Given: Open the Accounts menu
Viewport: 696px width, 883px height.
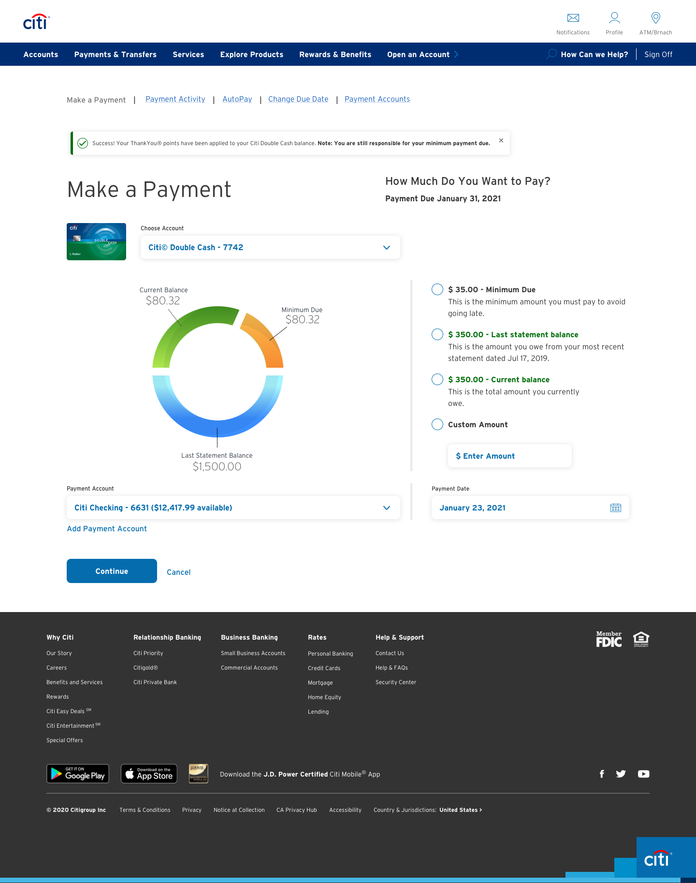Looking at the screenshot, I should coord(41,55).
